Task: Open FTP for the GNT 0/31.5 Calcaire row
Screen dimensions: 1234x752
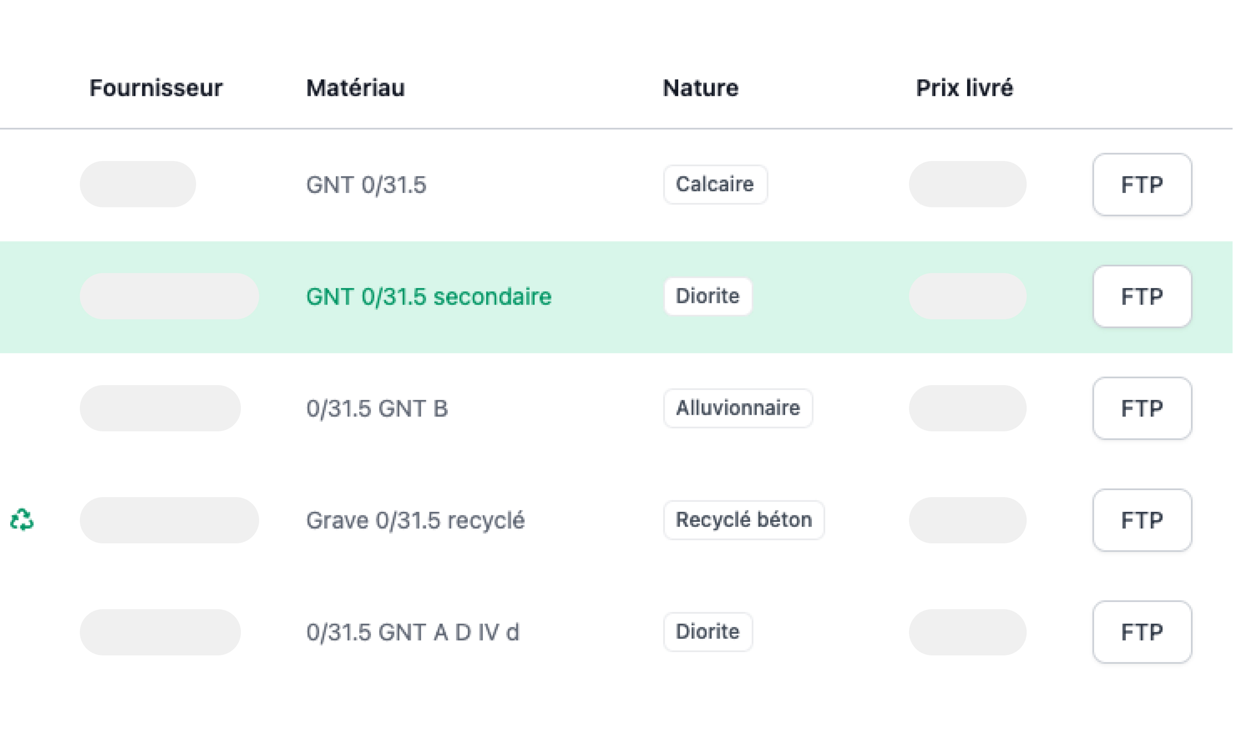Action: coord(1142,185)
